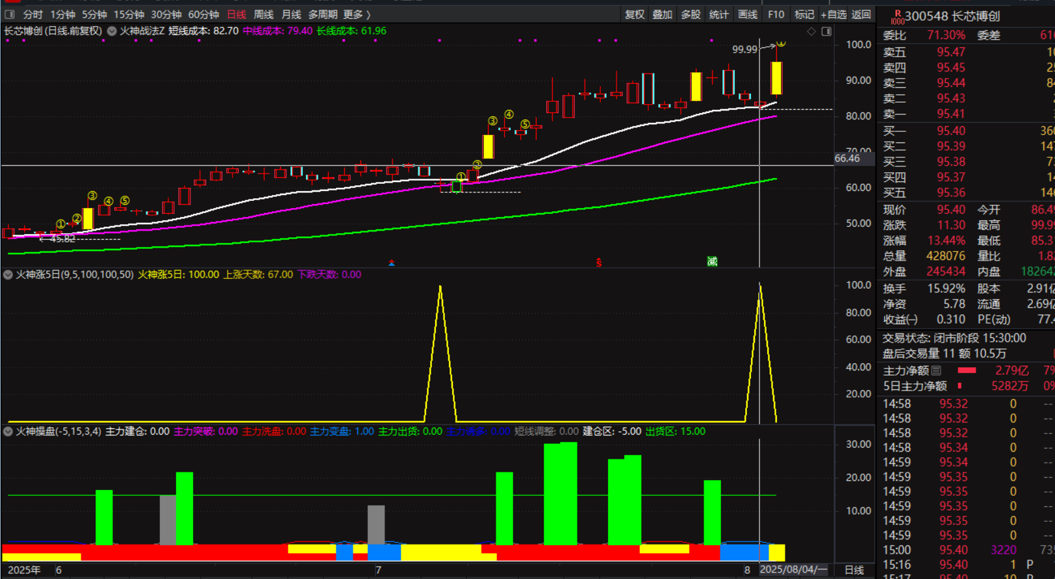Open the 火神涨5日 indicator dropdown

coord(8,275)
